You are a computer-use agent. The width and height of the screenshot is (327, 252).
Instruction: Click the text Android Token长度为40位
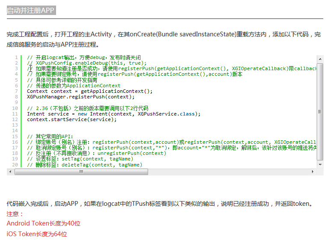[43, 223]
